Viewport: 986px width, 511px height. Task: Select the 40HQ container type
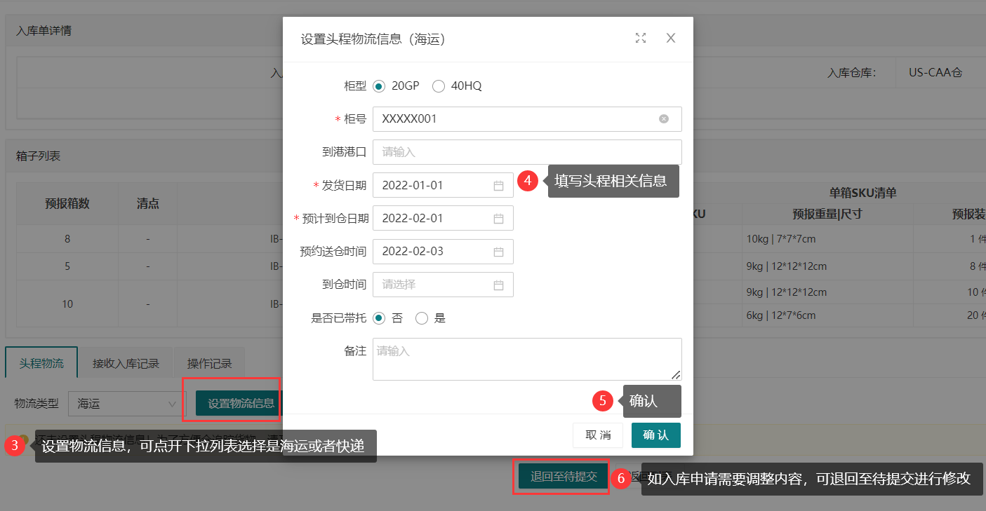tap(439, 86)
